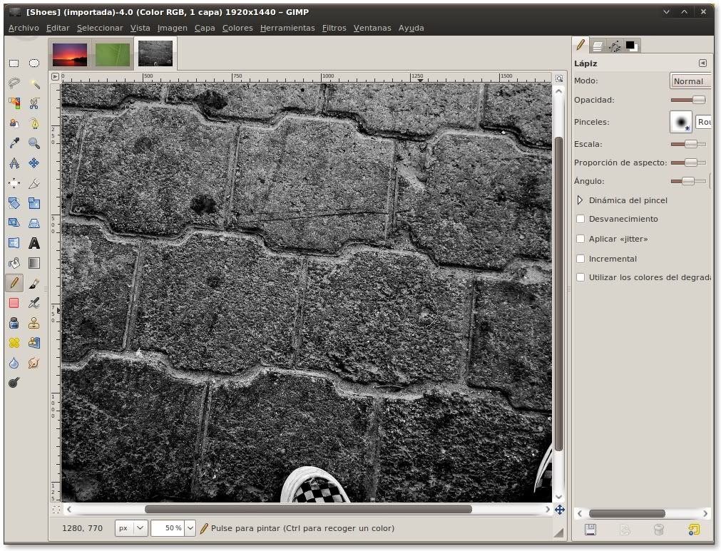This screenshot has height=551, width=721.
Task: Select the Clone stamp tool
Action: tap(34, 323)
